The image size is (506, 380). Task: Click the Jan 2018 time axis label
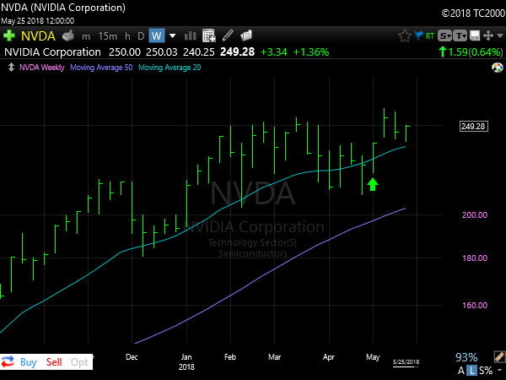click(186, 362)
